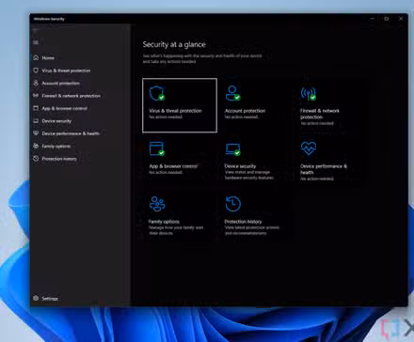Click the back arrow in sidebar
The image size is (414, 342).
pos(36,30)
